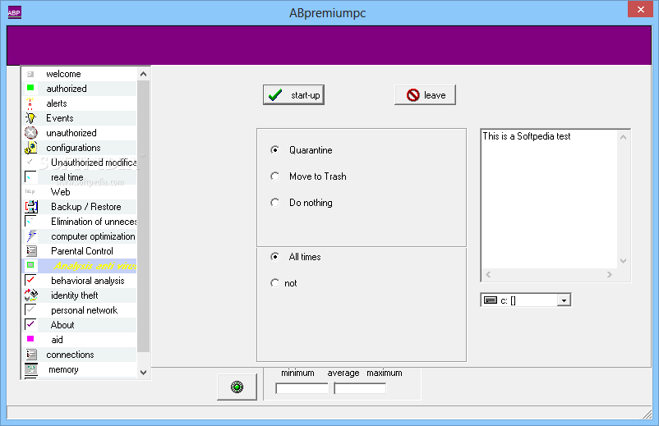
Task: Click the 'maximum' label
Action: tap(384, 373)
